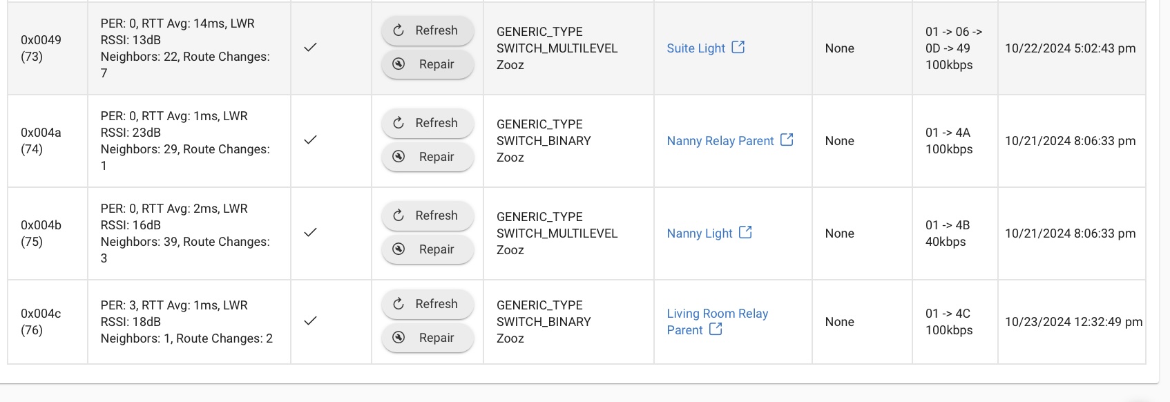Click the checkmark in node 0x004a row
Viewport: 1170px width, 402px height.
coord(311,140)
